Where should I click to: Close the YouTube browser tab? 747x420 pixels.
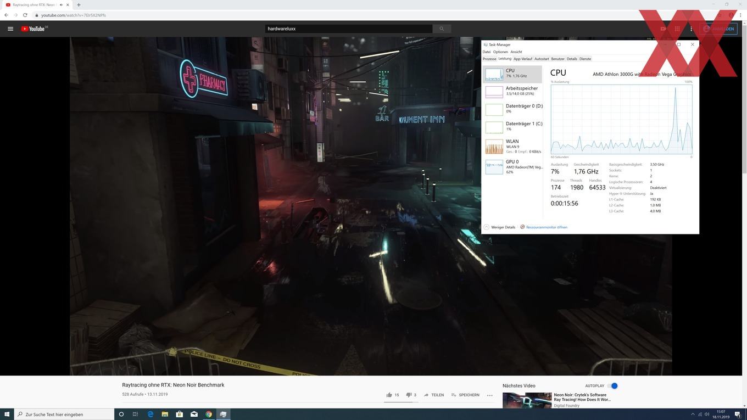point(68,5)
